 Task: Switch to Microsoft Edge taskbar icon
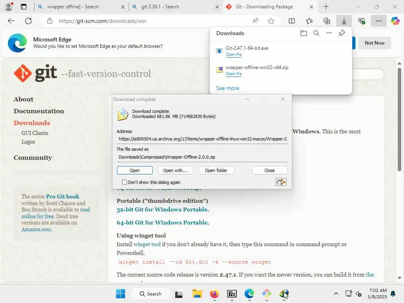click(249, 294)
